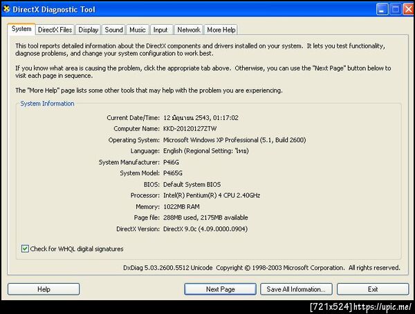Click the DirectX icon in title bar
Image resolution: width=415 pixels, height=314 pixels.
(x=6, y=9)
